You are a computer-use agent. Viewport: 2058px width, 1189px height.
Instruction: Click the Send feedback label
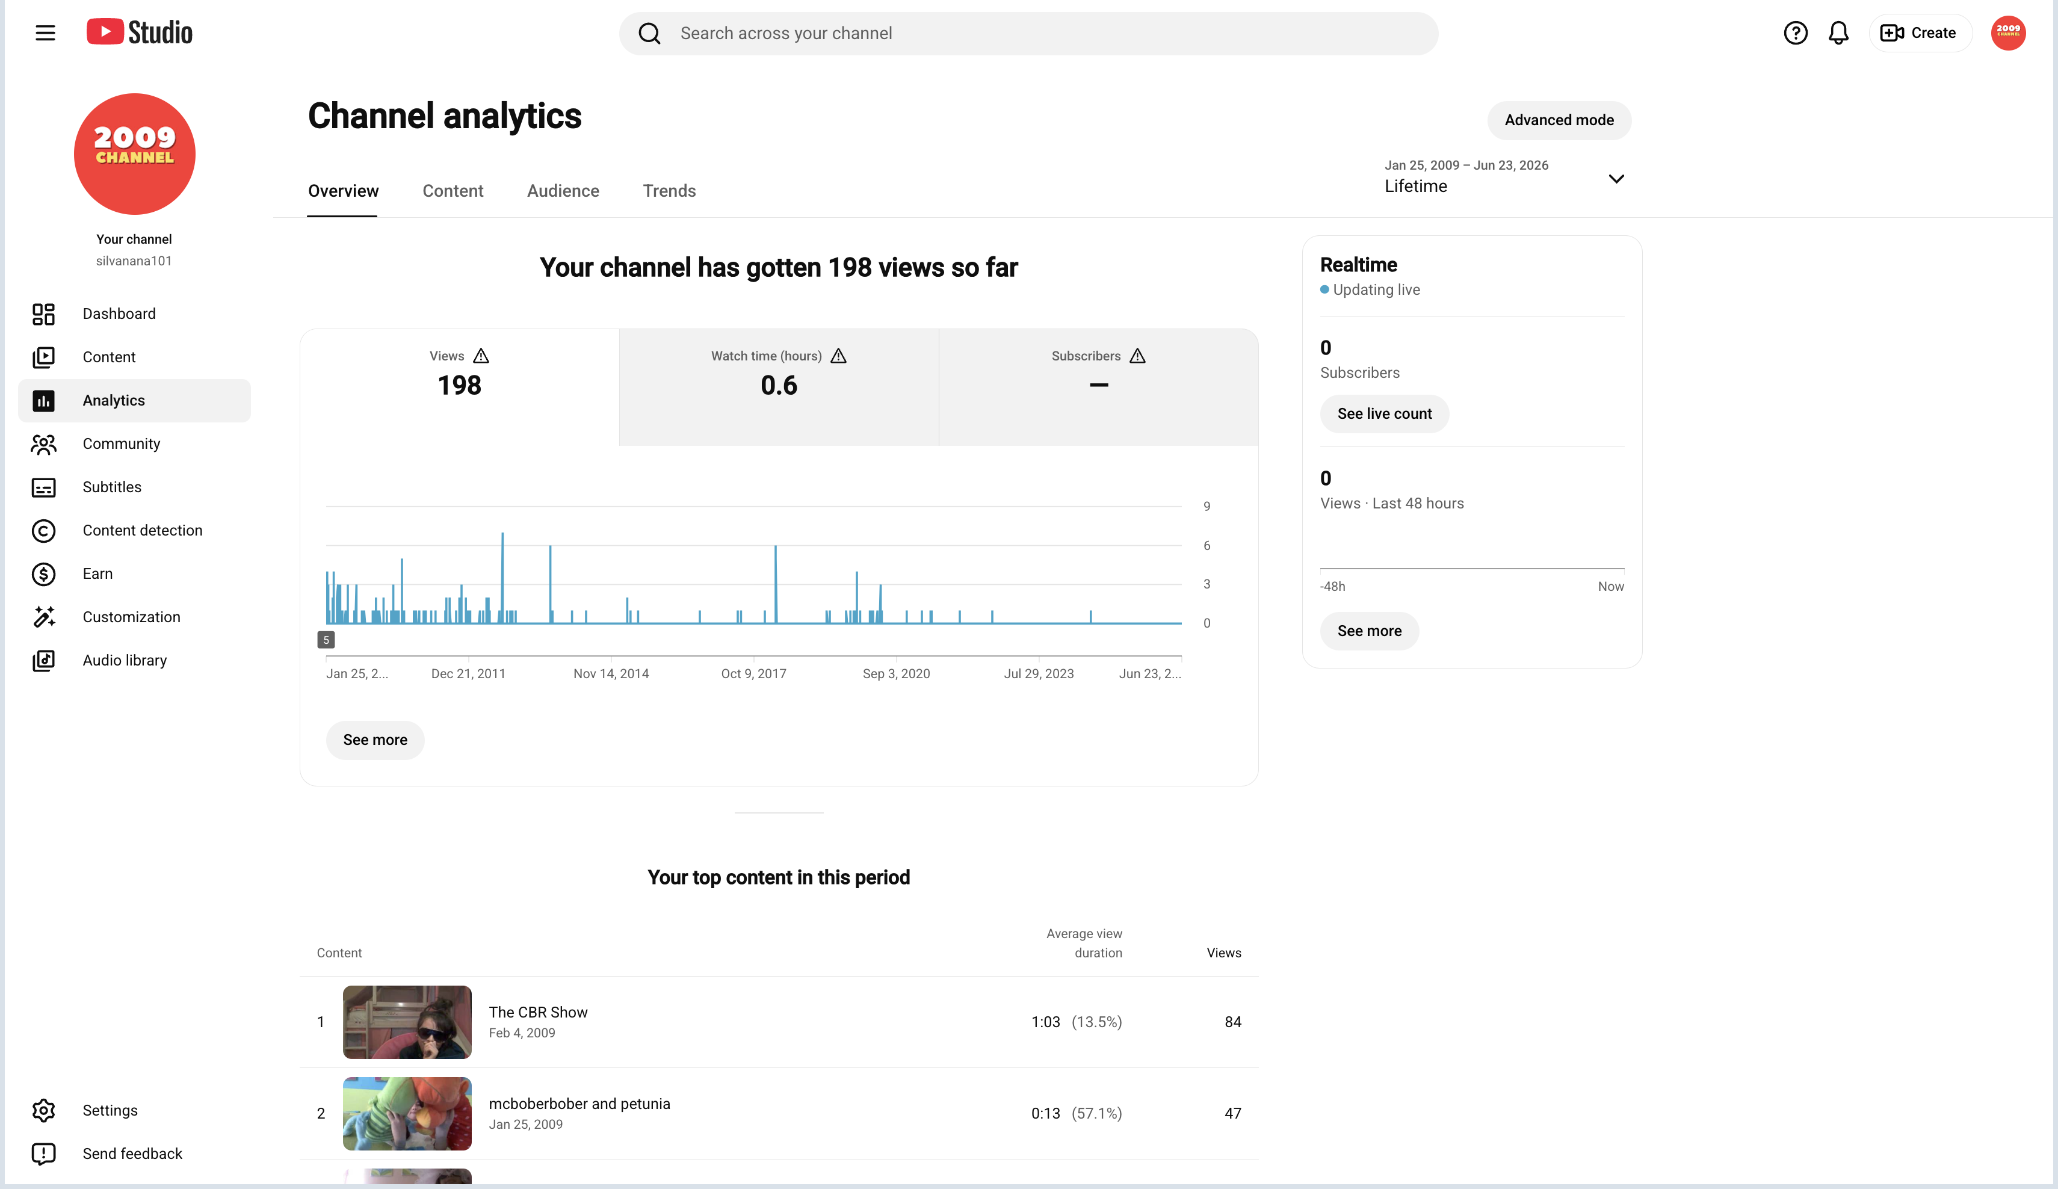point(132,1153)
